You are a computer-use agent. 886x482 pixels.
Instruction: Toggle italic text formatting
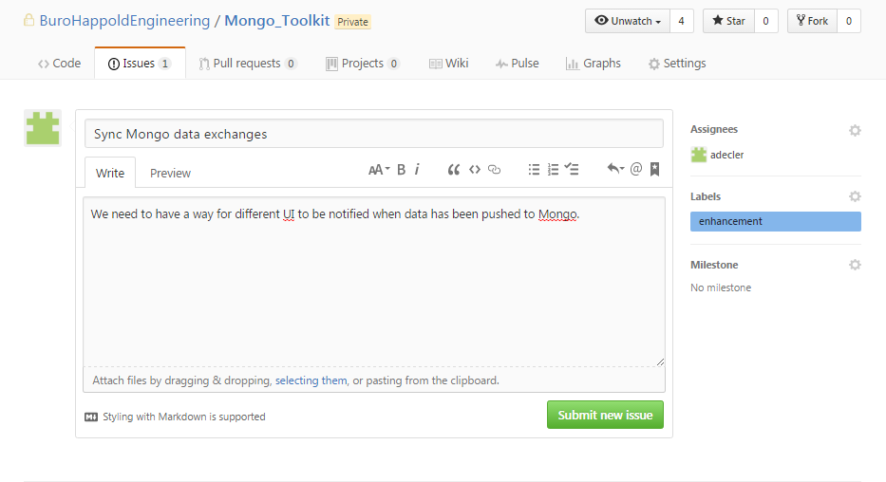417,169
